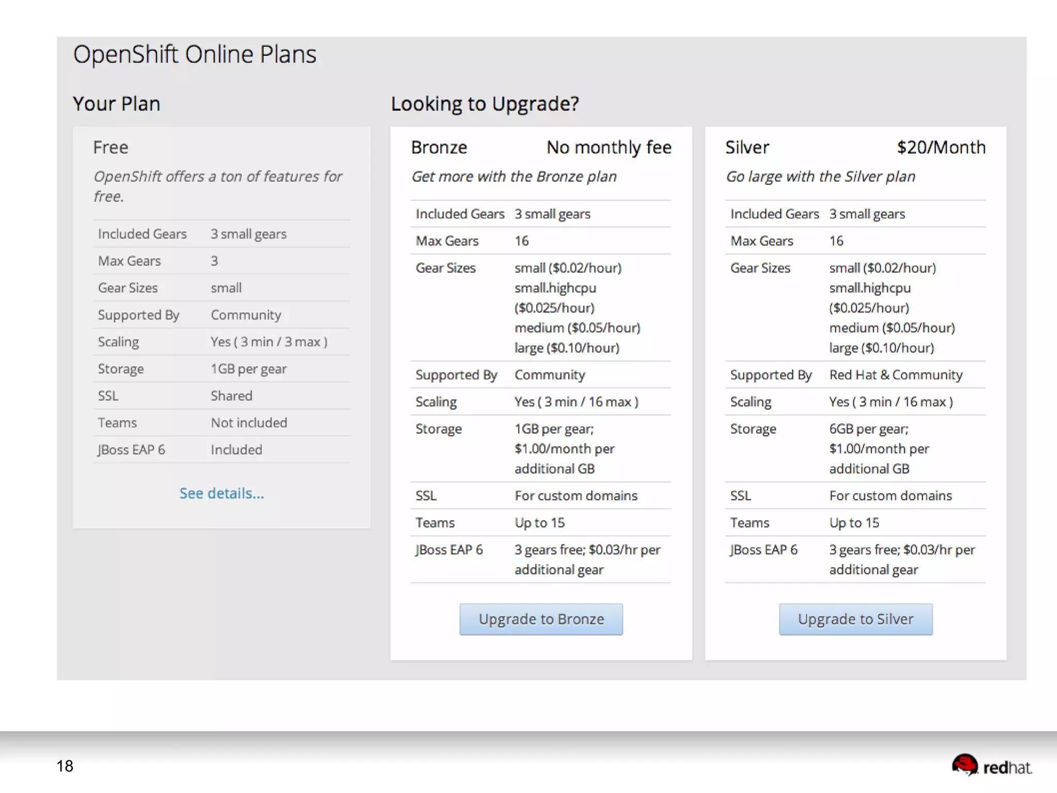Click the $20/Month price label
Screen dimensions: 1057x793
pos(941,148)
